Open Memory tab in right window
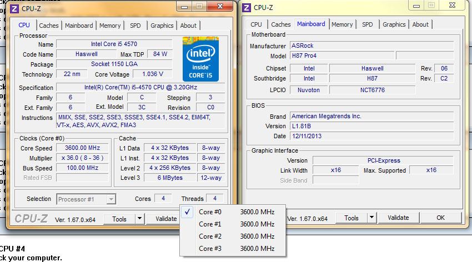 (x=342, y=24)
